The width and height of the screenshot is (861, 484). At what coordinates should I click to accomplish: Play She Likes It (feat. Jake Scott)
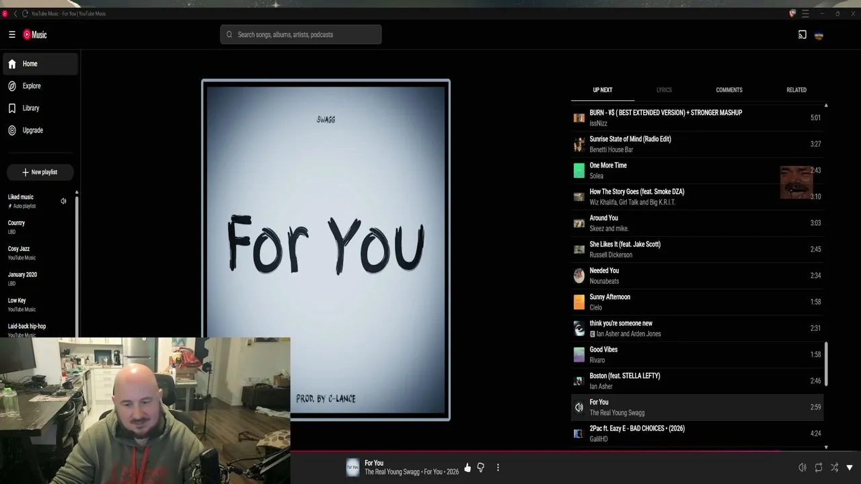coord(697,249)
